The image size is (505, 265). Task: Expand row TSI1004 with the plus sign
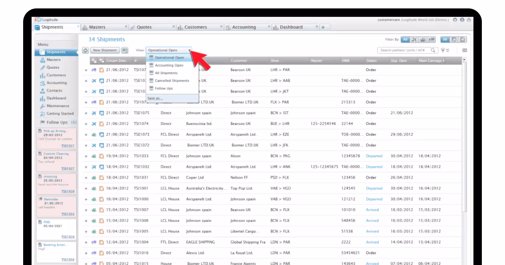coord(86,242)
